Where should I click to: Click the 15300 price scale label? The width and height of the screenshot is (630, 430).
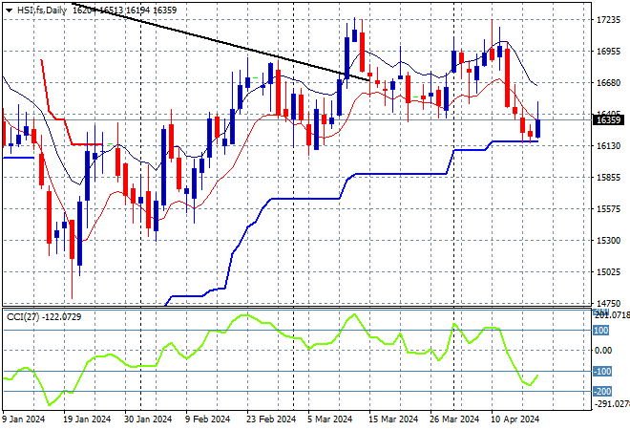click(608, 241)
